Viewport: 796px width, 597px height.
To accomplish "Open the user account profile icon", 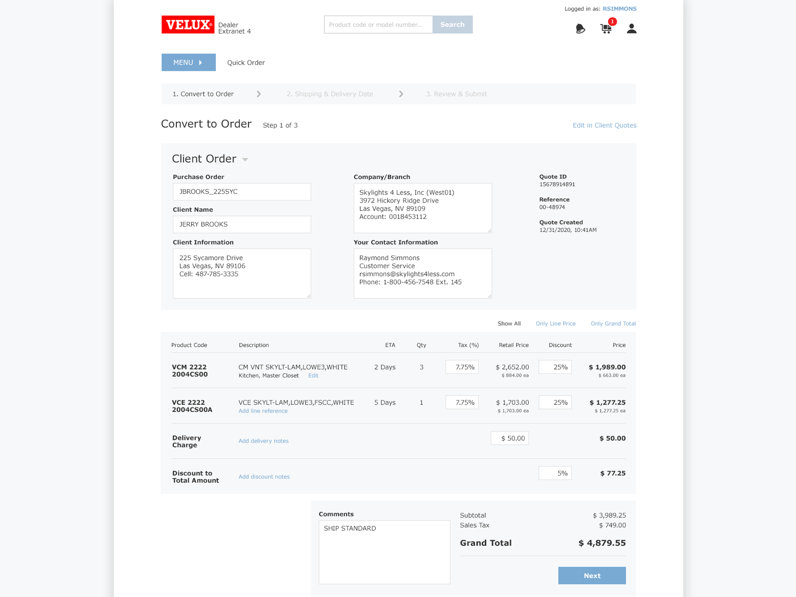I will [x=631, y=29].
